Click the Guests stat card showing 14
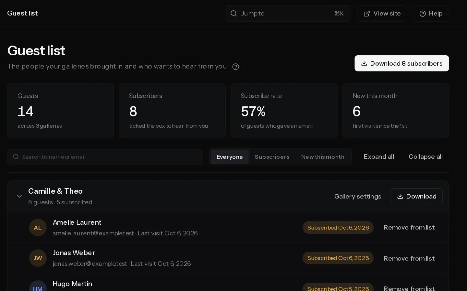The image size is (467, 291). [x=61, y=111]
